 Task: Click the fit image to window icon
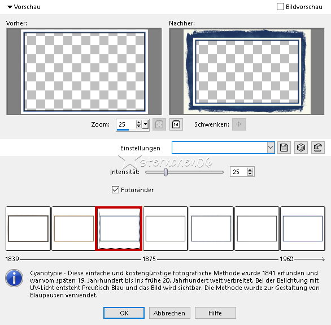coord(159,124)
